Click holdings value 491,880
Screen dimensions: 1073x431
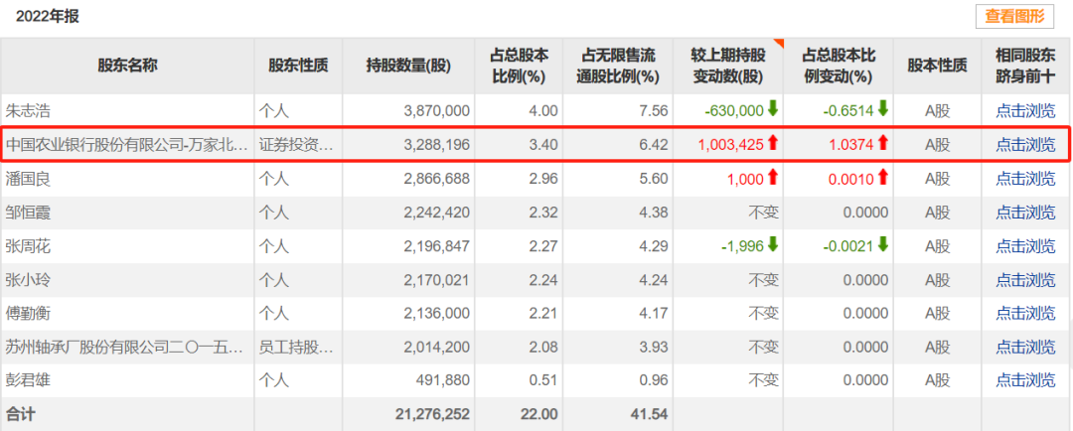[443, 381]
